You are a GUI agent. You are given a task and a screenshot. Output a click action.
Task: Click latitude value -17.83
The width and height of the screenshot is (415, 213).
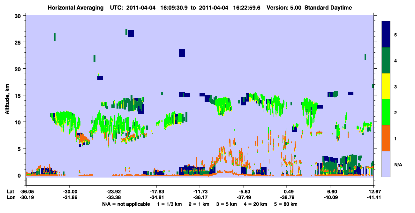point(156,192)
